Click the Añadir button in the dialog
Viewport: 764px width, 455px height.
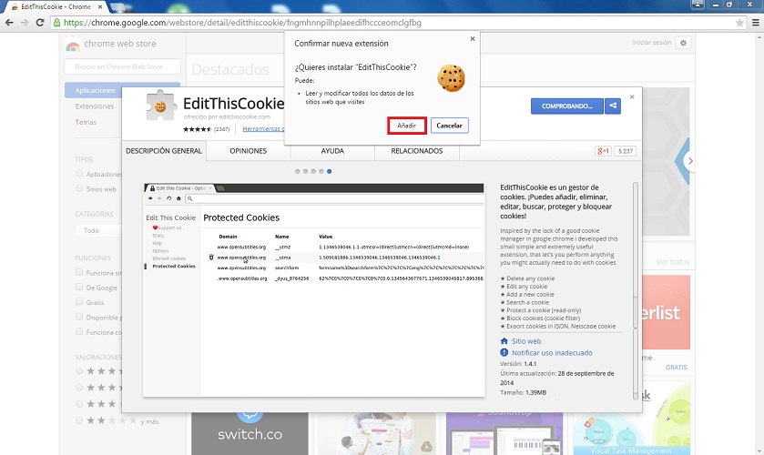(407, 126)
